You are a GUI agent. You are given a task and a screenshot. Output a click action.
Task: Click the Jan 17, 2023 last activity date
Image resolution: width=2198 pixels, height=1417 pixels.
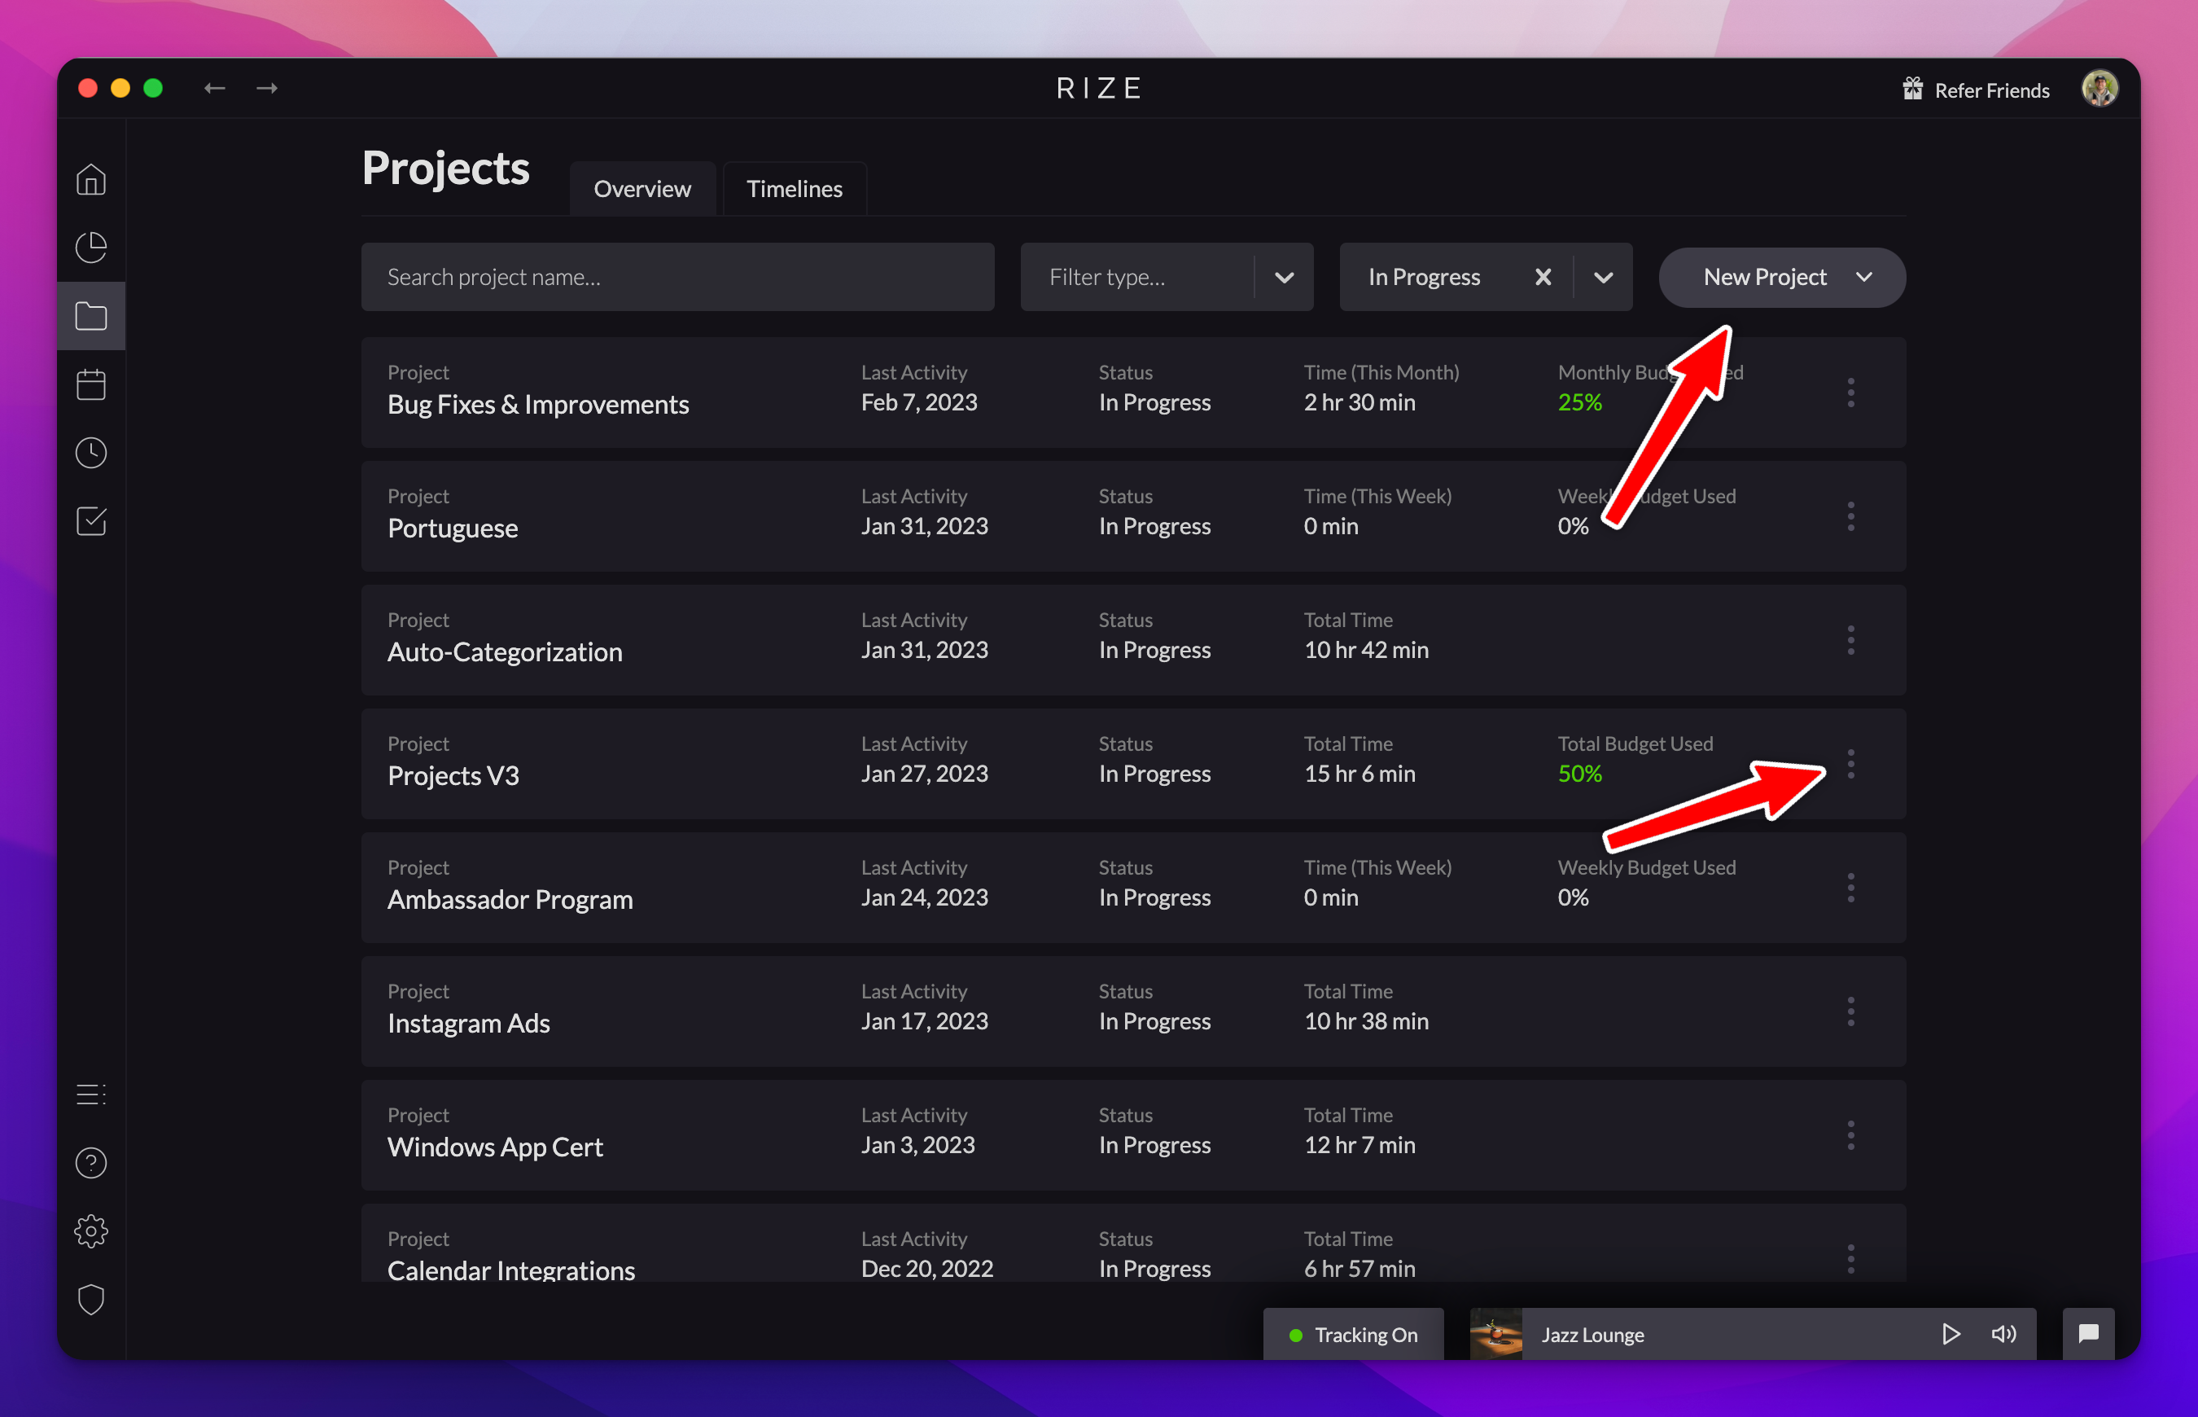[924, 1021]
